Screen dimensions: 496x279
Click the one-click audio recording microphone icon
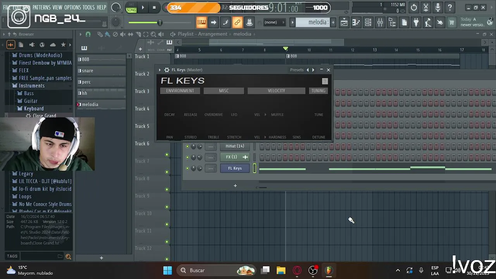tap(438, 7)
